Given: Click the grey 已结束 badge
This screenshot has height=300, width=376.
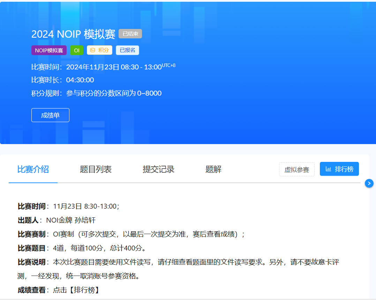Looking at the screenshot, I should [x=130, y=34].
